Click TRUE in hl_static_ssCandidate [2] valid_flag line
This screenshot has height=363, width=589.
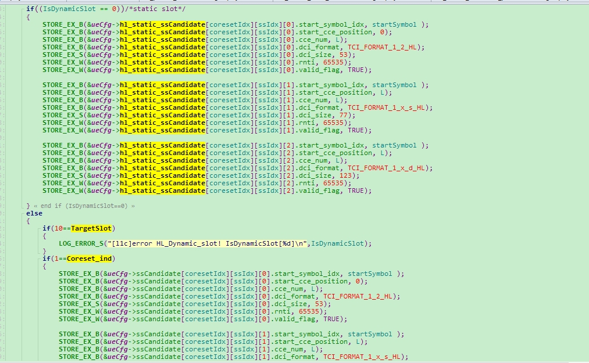click(356, 191)
